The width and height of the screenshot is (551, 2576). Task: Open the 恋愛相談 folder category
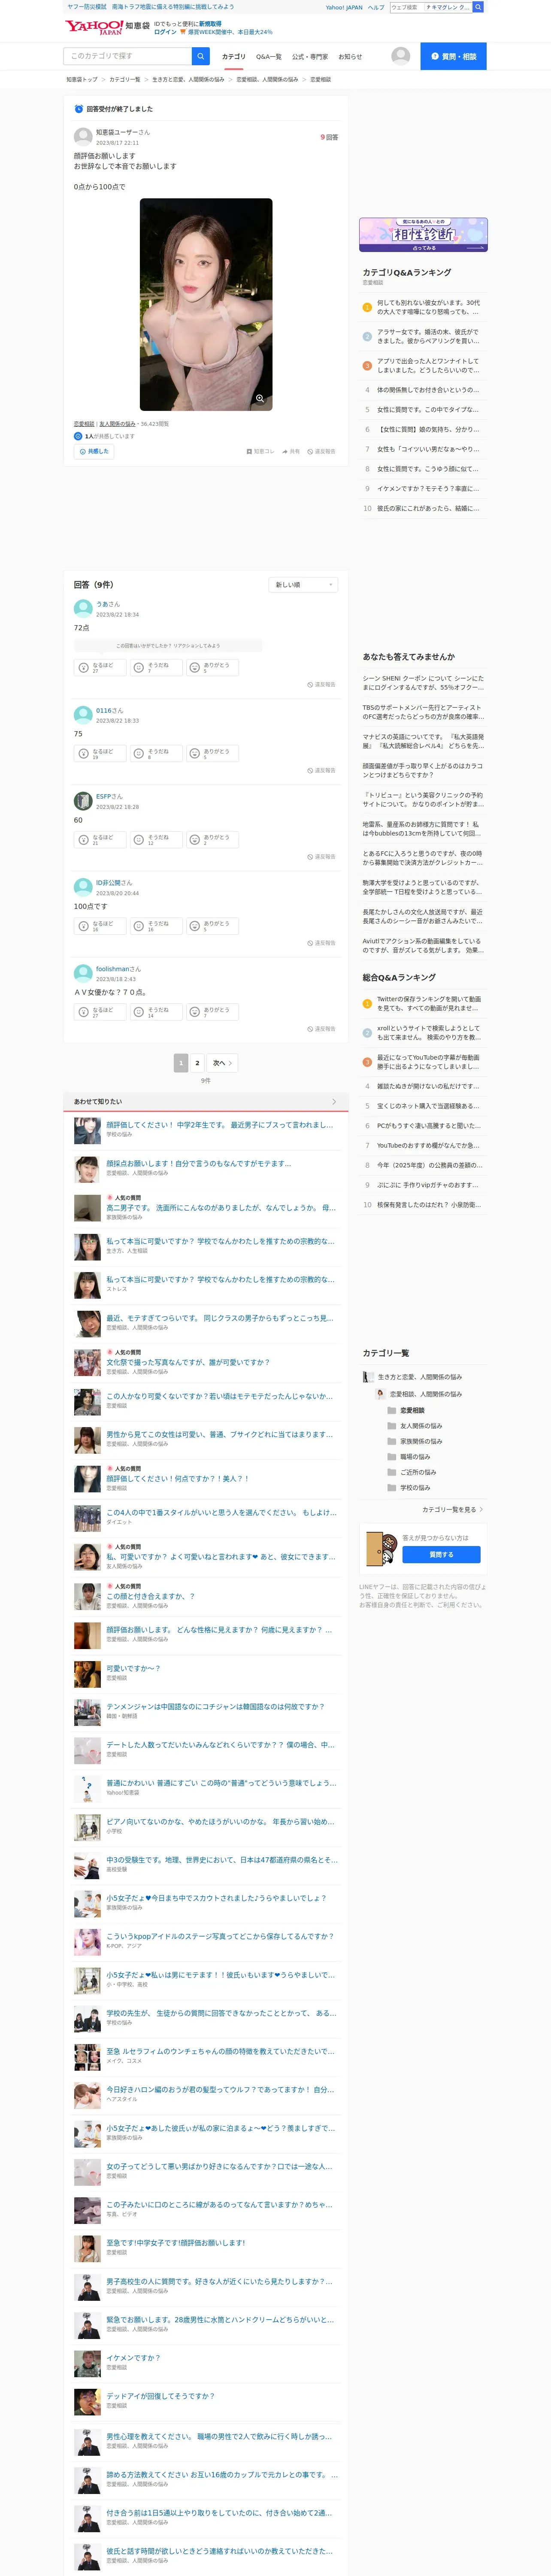click(x=406, y=1410)
